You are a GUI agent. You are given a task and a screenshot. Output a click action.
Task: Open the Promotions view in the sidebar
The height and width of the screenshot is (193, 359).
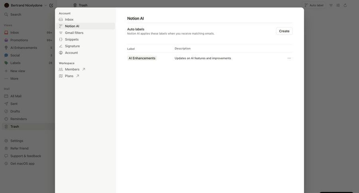tap(19, 40)
